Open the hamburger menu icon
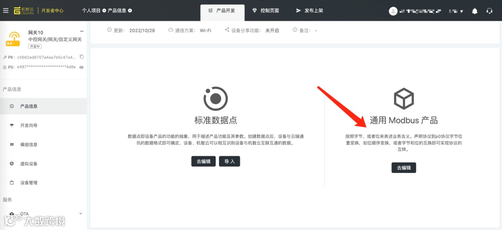The height and width of the screenshot is (230, 502). point(6,11)
